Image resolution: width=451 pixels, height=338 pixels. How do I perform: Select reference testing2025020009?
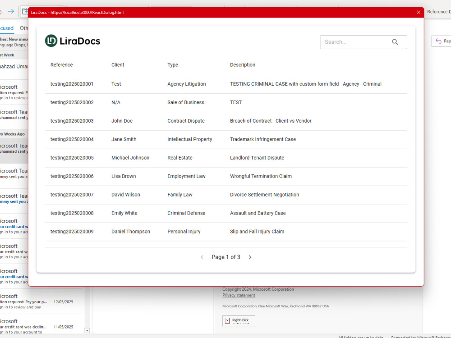coord(72,231)
